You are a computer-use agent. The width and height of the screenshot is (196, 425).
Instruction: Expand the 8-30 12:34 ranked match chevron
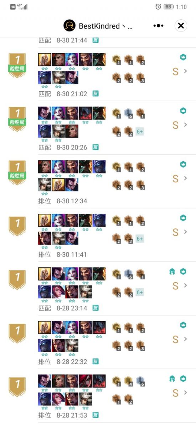tap(185, 178)
